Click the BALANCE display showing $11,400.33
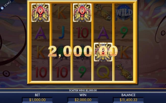The height and width of the screenshot is (103, 166). (128, 100)
